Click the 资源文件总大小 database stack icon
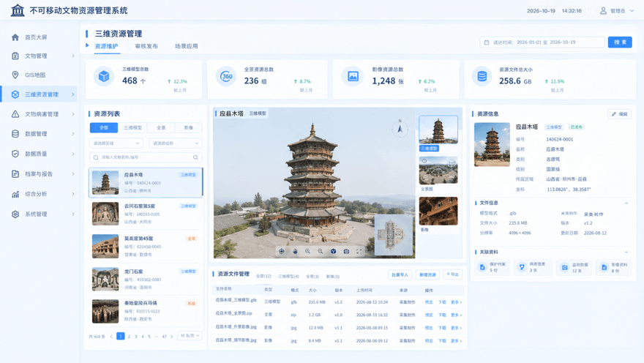 point(482,76)
